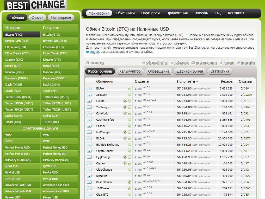Viewport: 265px width, 199px height.
Task: Click the green badge icon next to UltraChange
Action: click(129, 170)
